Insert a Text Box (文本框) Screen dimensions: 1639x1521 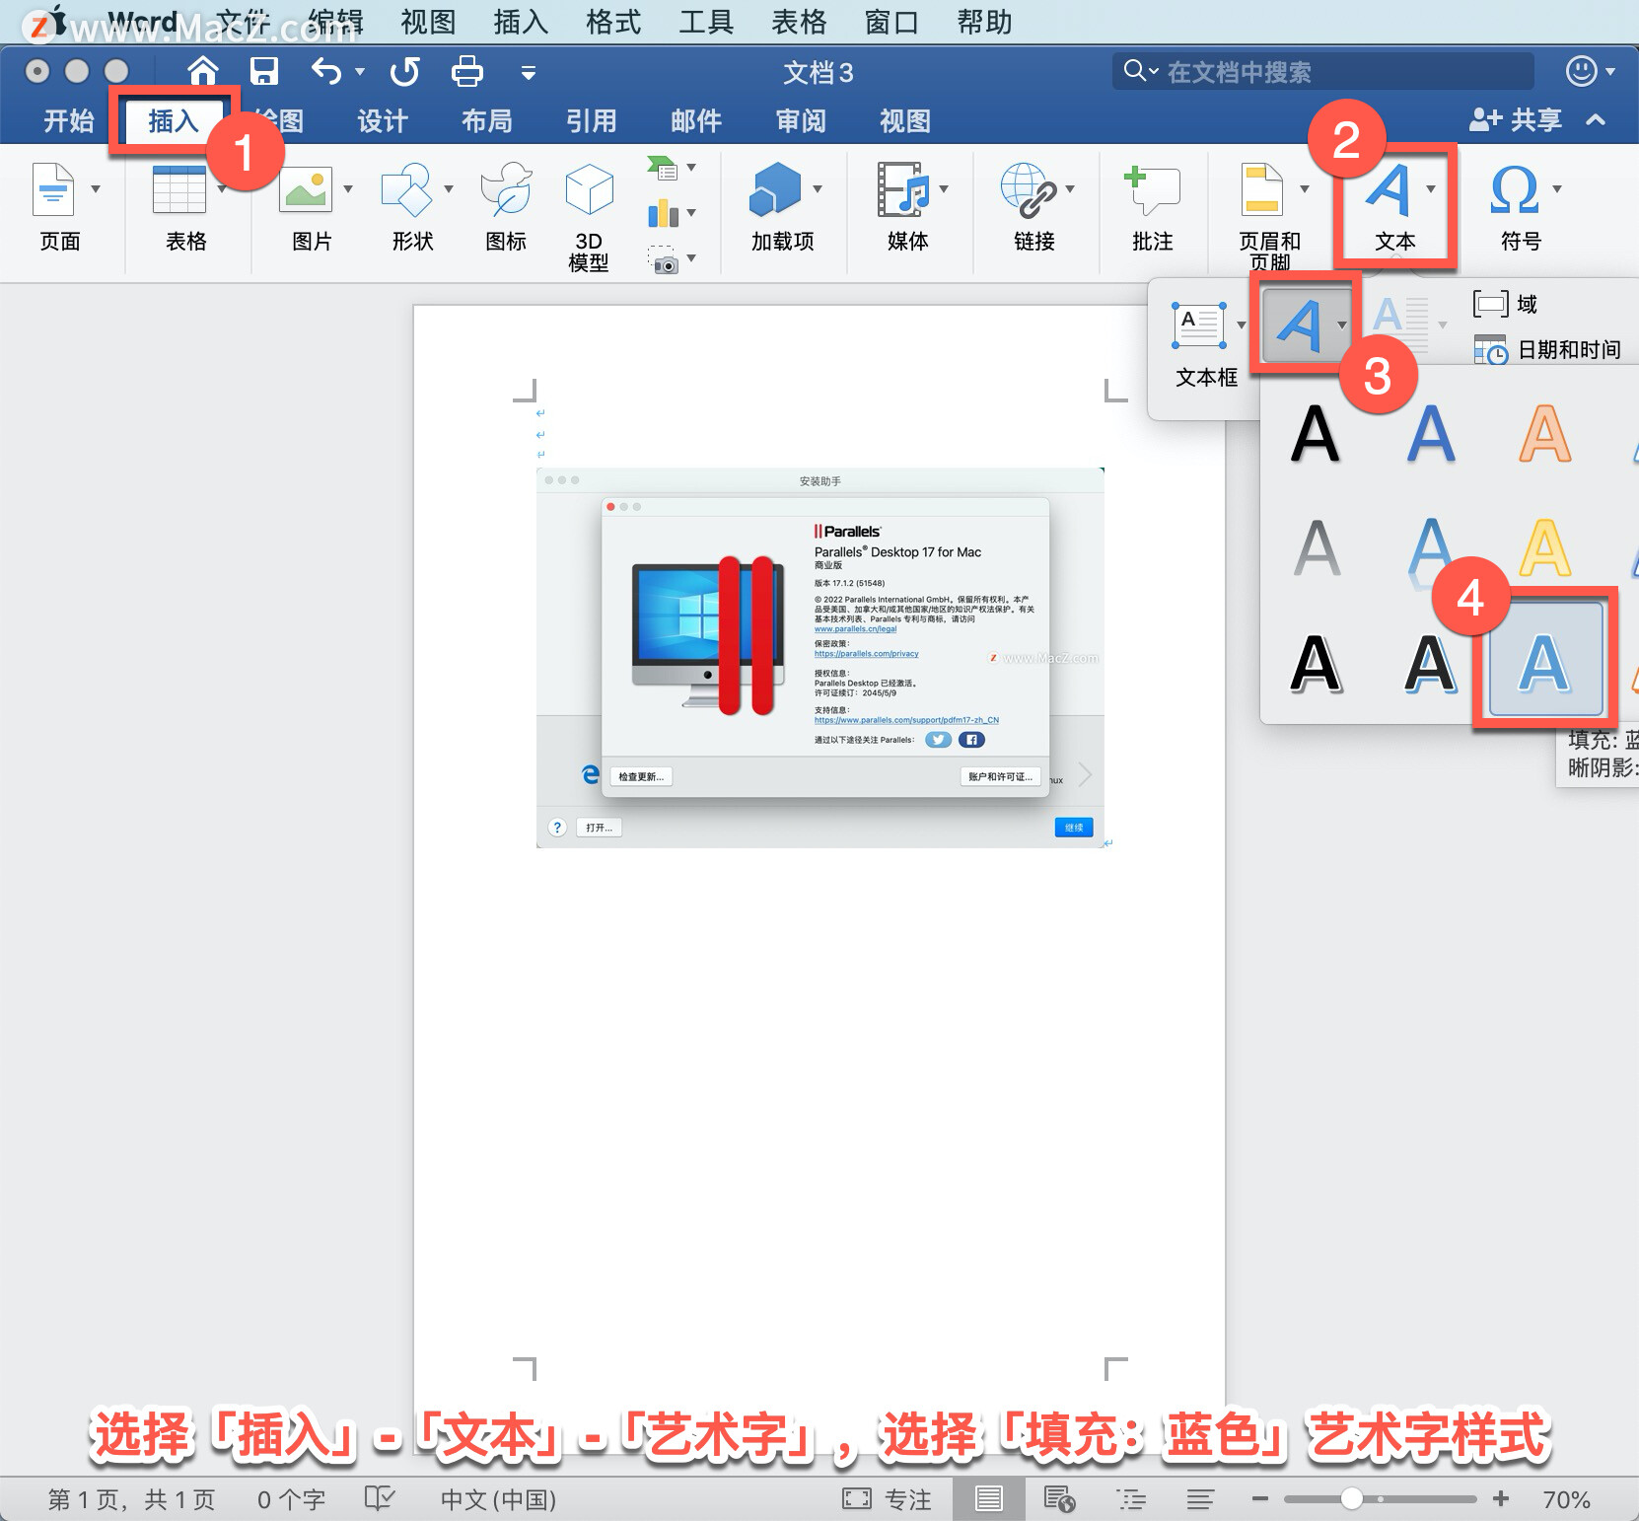1205,345
